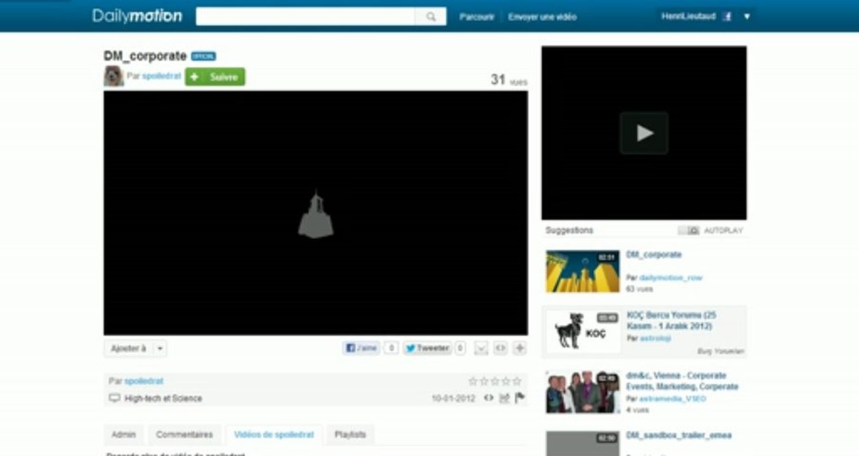The width and height of the screenshot is (859, 456).
Task: Open the Playlists tab
Action: (350, 435)
